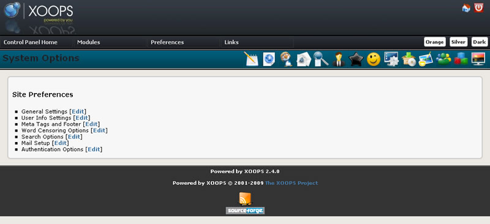Edit Meta Tags and Footer
This screenshot has width=490, height=224.
[91, 124]
